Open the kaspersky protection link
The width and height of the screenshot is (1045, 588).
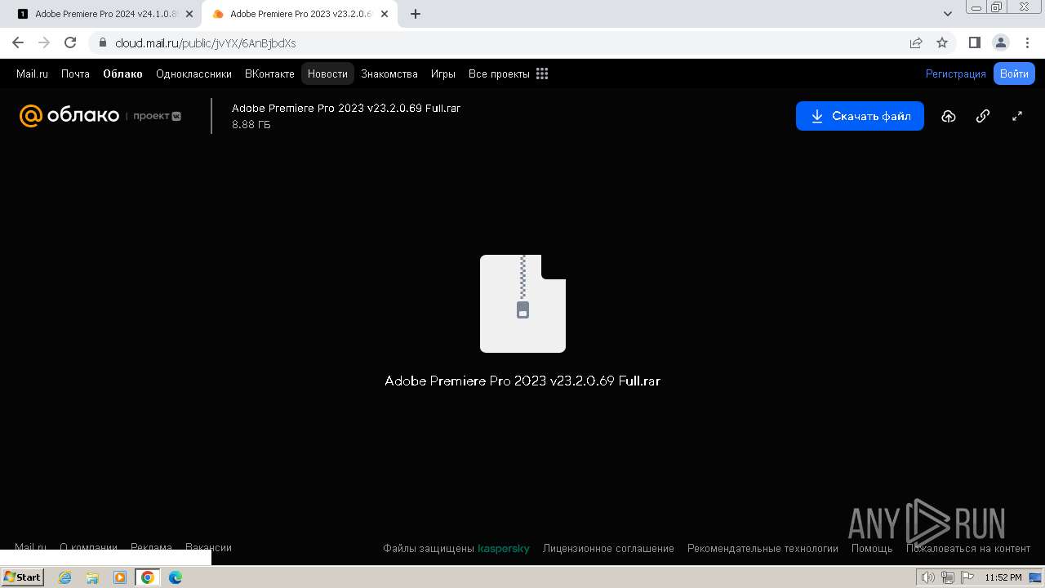(504, 549)
